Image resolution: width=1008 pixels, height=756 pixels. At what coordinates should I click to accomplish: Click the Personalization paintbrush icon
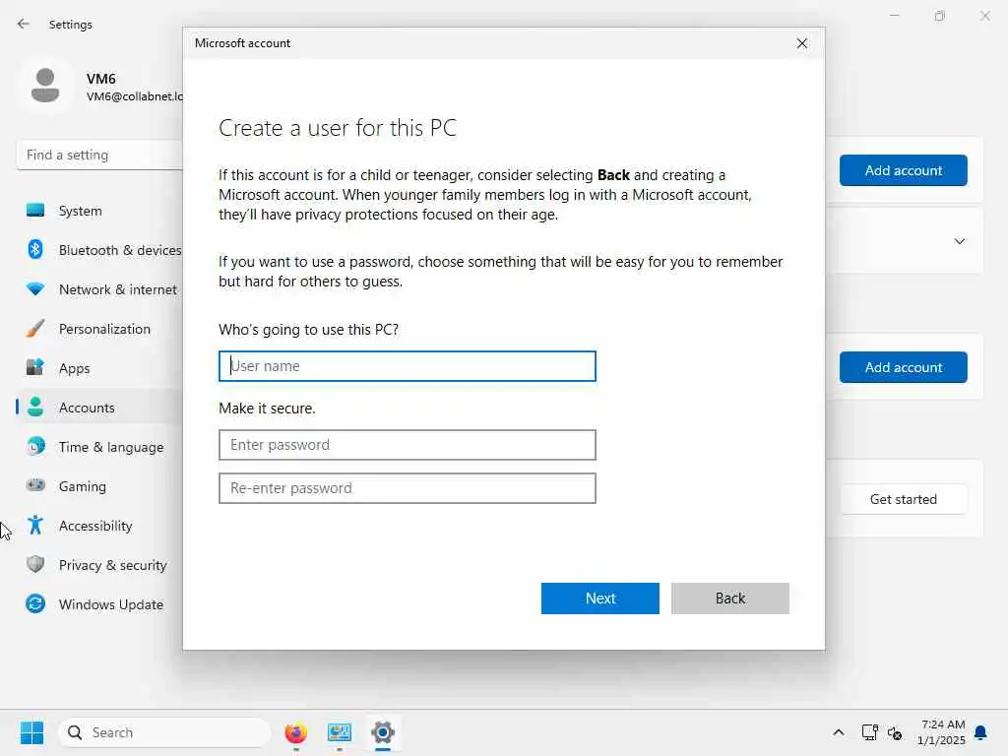(35, 329)
